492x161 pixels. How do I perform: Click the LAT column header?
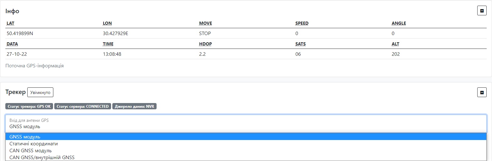10,23
